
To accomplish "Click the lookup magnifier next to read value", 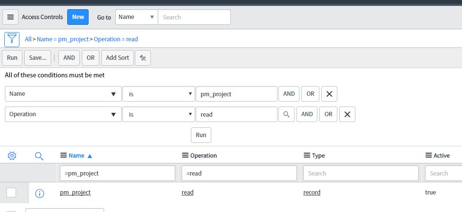I will 287,114.
